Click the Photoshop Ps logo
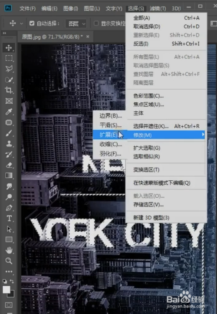The width and height of the screenshot is (217, 314). [x=8, y=8]
